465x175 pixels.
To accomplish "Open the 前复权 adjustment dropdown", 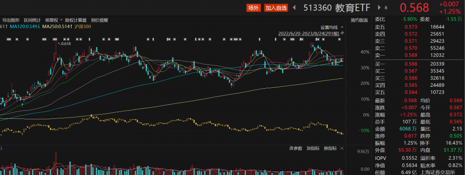I will [x=54, y=20].
